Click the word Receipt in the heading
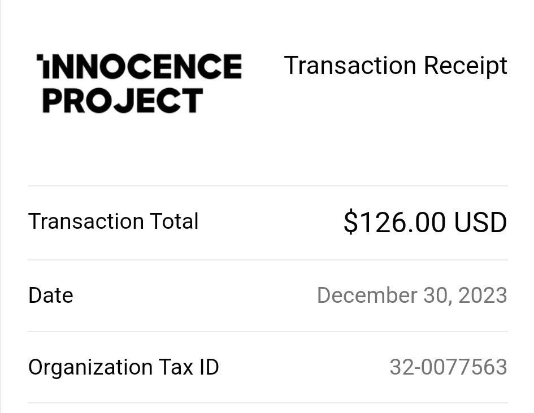This screenshot has width=534, height=413. point(466,66)
